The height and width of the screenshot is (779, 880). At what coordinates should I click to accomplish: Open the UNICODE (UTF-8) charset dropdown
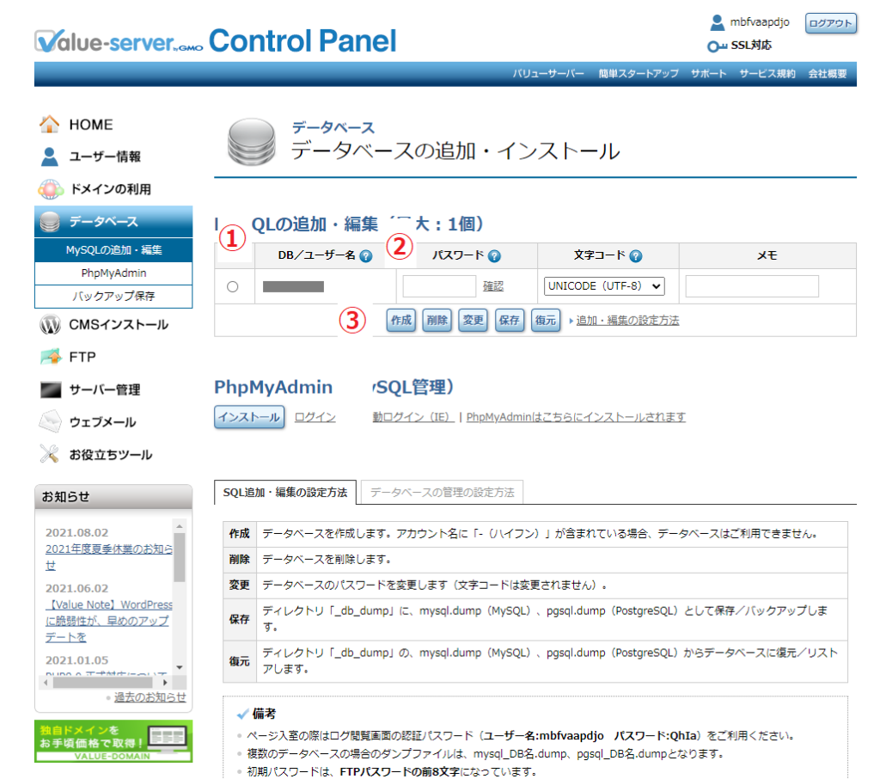coord(604,286)
